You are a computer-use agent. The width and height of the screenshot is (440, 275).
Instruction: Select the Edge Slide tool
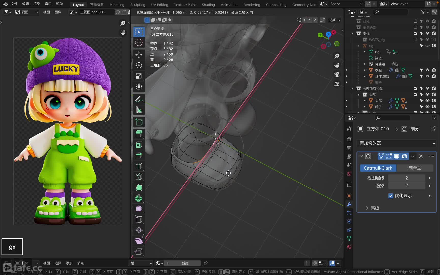pyautogui.click(x=139, y=219)
